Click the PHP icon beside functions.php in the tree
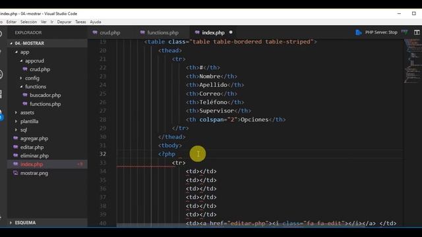The width and height of the screenshot is (422, 237). pyautogui.click(x=25, y=104)
